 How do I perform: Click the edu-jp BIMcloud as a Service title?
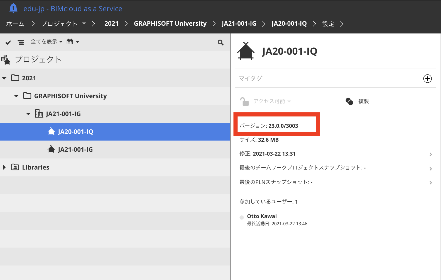coord(73,9)
